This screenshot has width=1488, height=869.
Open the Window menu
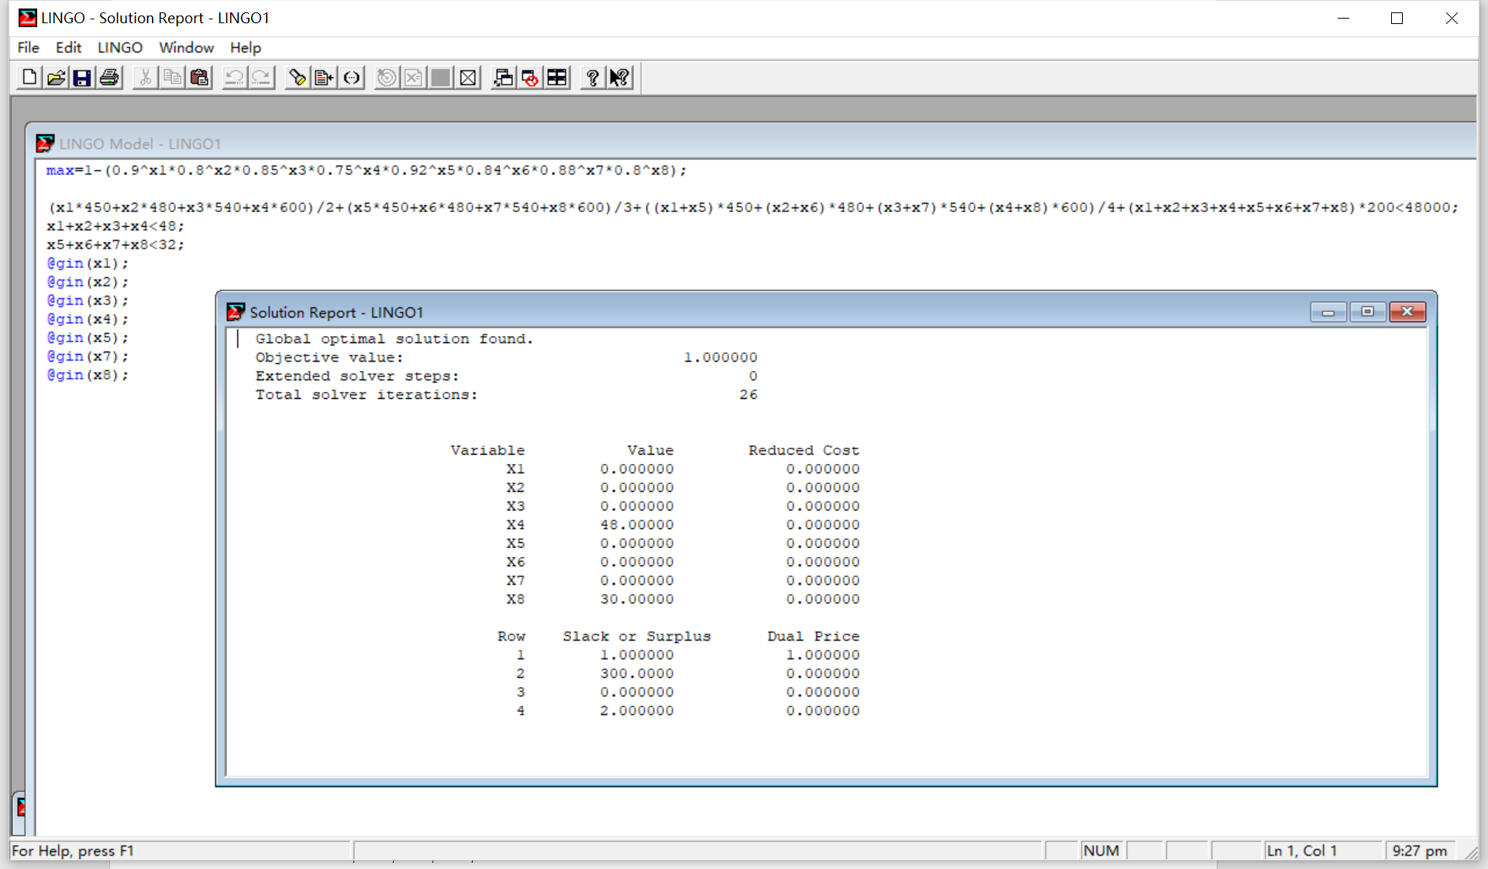(x=186, y=47)
